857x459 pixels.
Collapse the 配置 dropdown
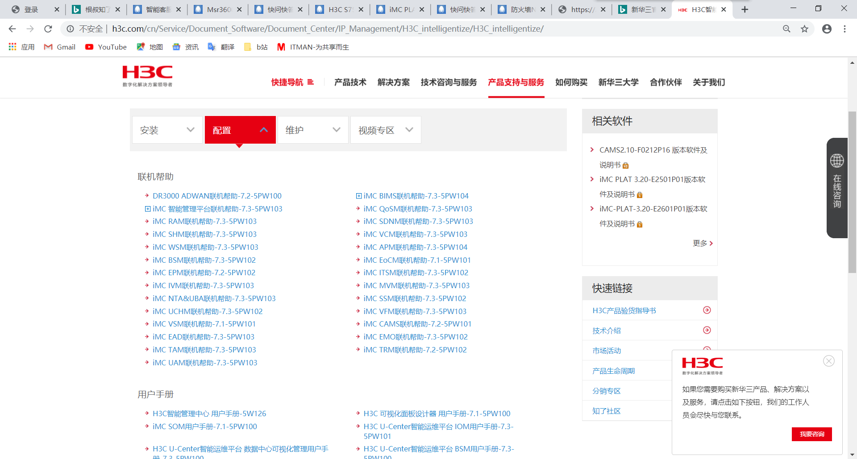[x=240, y=130]
